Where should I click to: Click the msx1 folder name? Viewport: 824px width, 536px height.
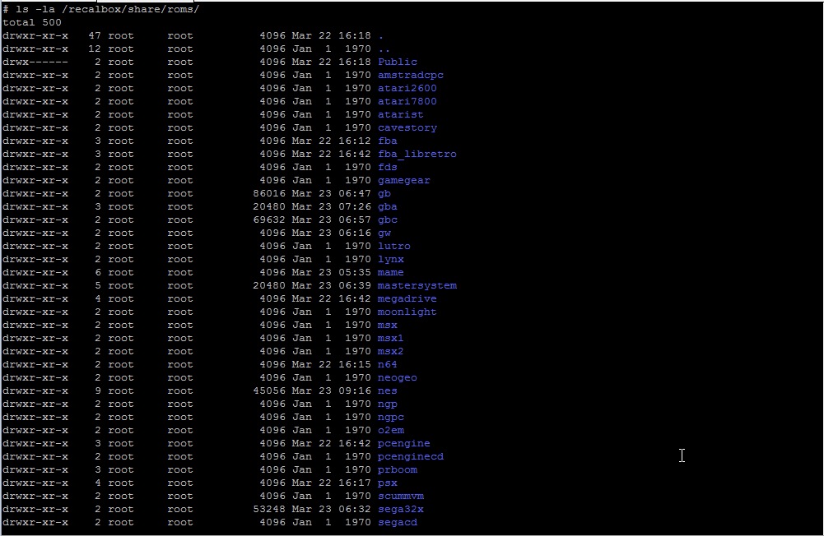click(x=390, y=338)
